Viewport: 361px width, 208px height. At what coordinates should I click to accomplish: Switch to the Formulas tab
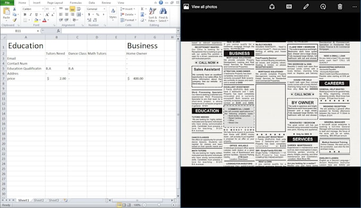tap(76, 3)
